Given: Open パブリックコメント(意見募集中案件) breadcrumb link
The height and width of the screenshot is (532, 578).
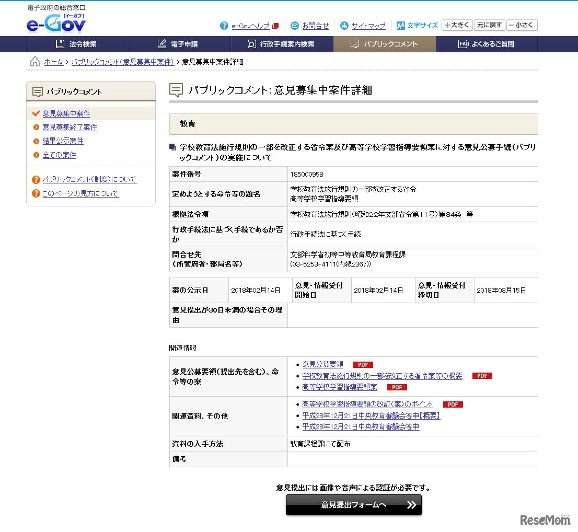Looking at the screenshot, I should (x=122, y=62).
